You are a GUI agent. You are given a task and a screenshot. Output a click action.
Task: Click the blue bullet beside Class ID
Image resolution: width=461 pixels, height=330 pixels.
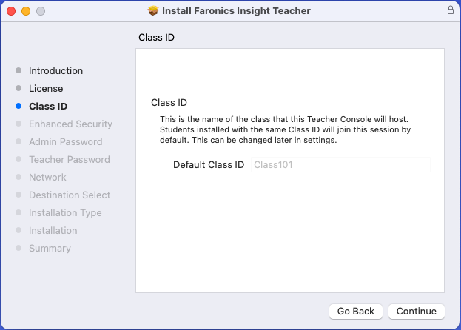(x=18, y=107)
